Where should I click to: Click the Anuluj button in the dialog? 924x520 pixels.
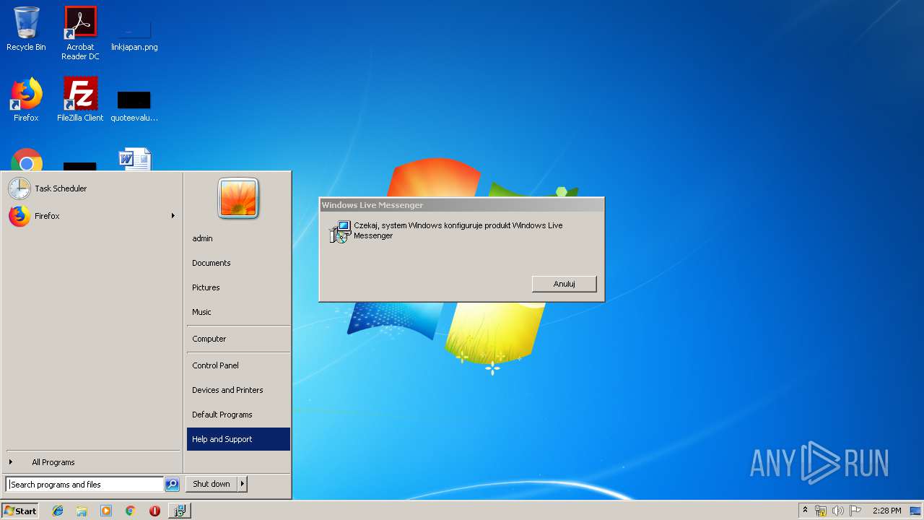(565, 284)
